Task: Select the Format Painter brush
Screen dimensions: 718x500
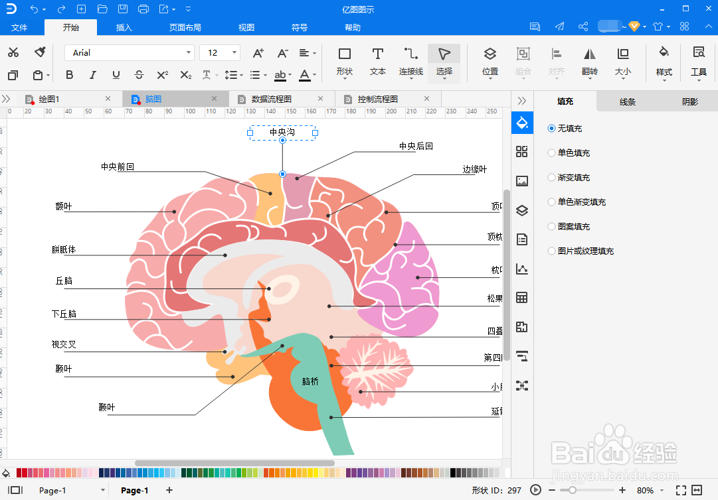Action: pyautogui.click(x=40, y=52)
